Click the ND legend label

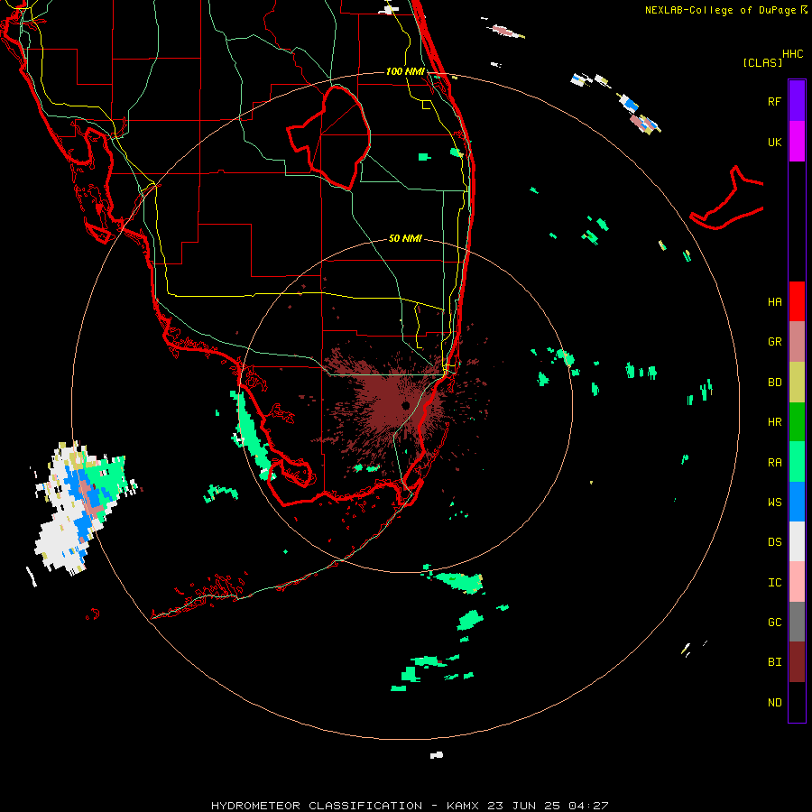(x=774, y=702)
